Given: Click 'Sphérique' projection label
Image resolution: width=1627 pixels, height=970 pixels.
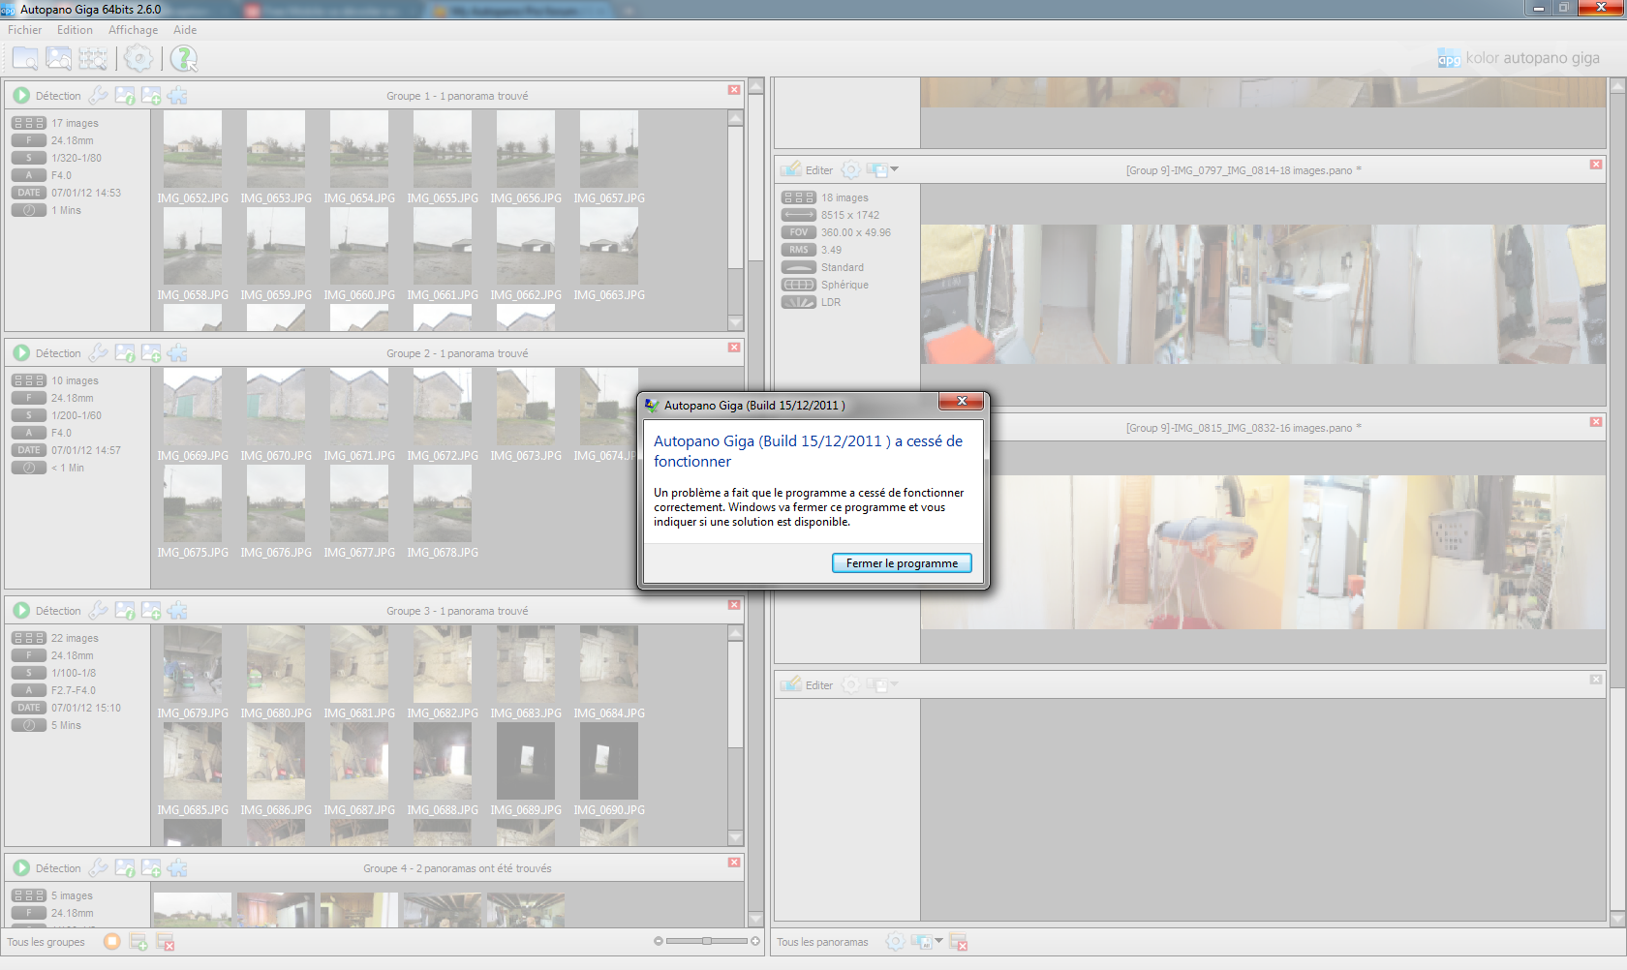Looking at the screenshot, I should (844, 286).
